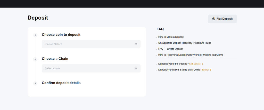Click the Deposit page title
264x110 pixels.
tap(38, 18)
